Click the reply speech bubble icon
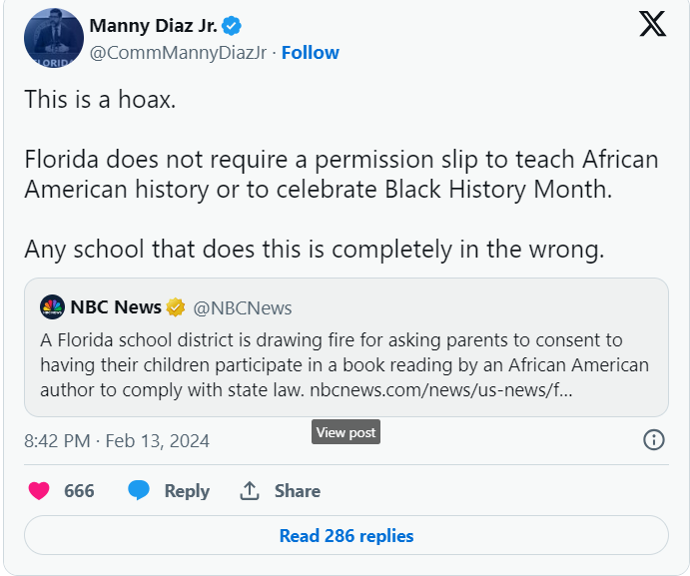The height and width of the screenshot is (576, 690). pos(139,490)
